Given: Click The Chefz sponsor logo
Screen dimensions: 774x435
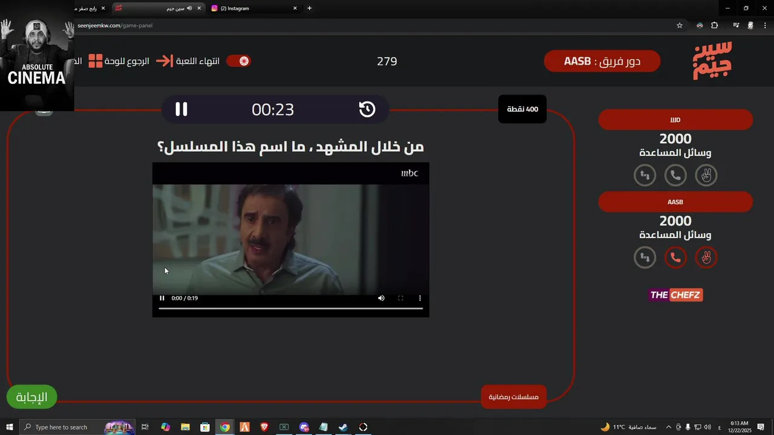Looking at the screenshot, I should (675, 295).
